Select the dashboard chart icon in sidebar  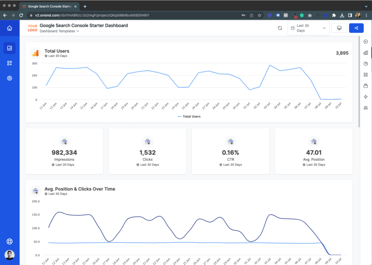click(9, 48)
